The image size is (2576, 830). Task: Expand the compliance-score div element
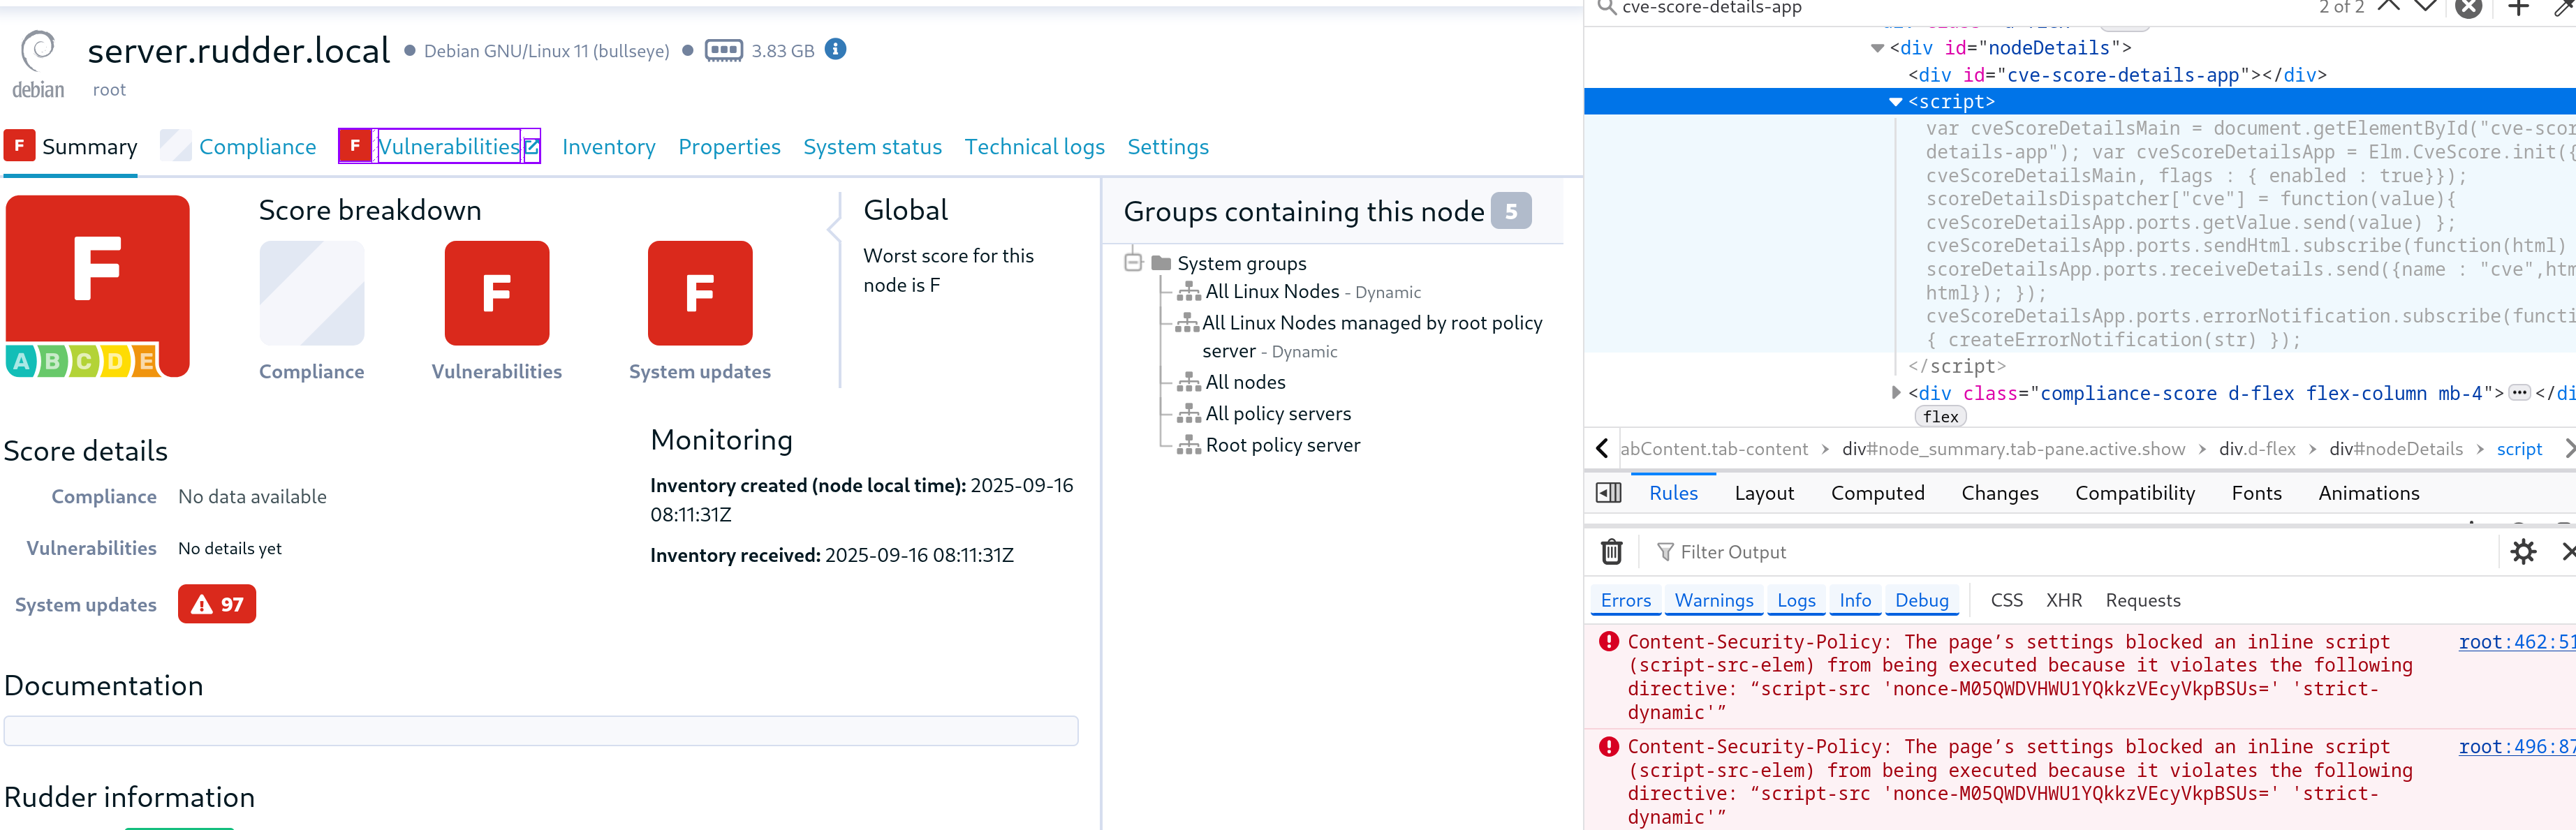(1895, 393)
